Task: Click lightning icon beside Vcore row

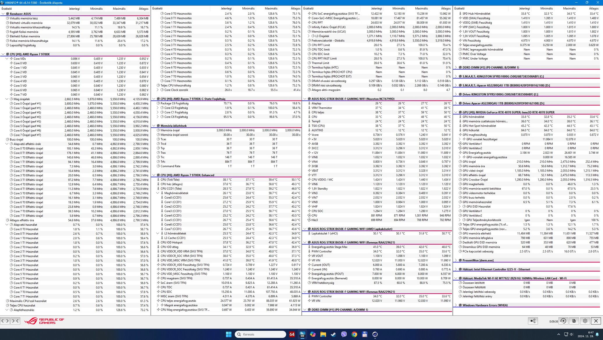Action: click(309, 135)
